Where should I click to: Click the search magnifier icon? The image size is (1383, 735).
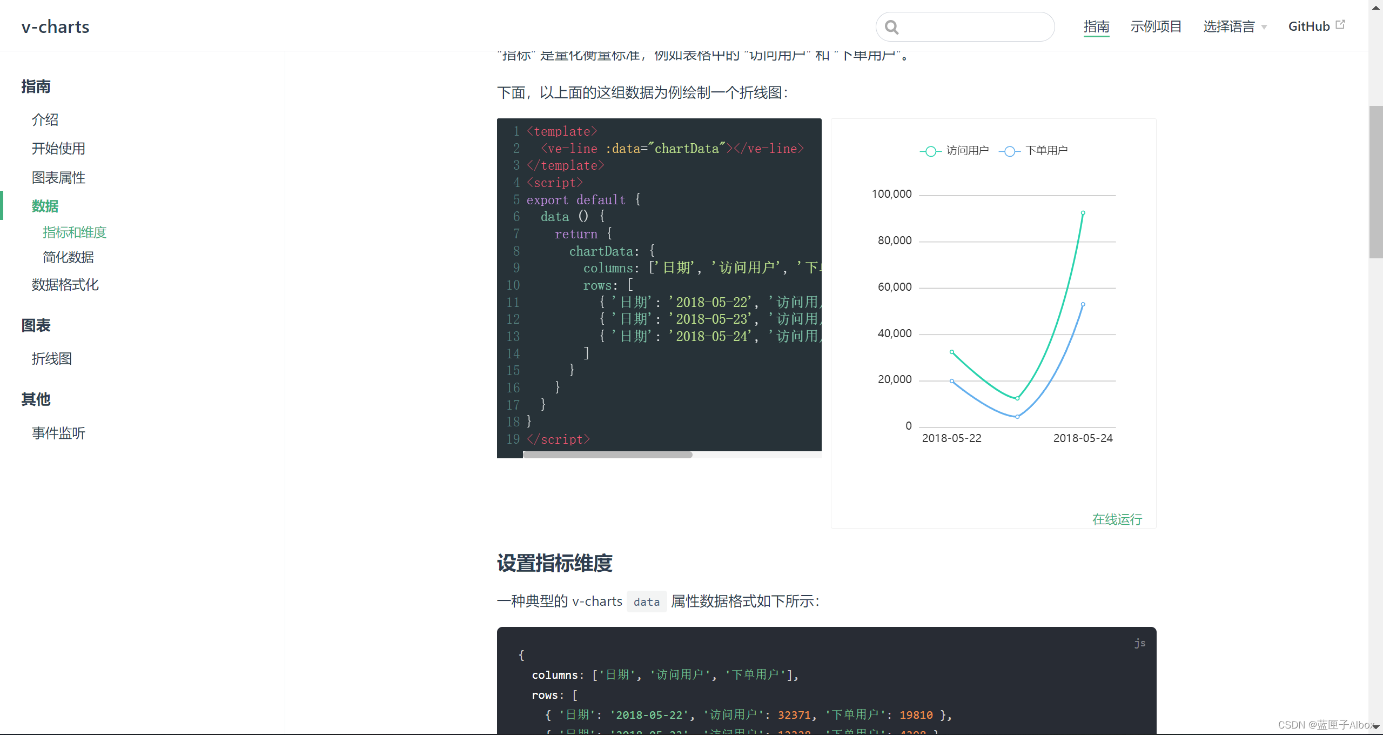pyautogui.click(x=891, y=26)
